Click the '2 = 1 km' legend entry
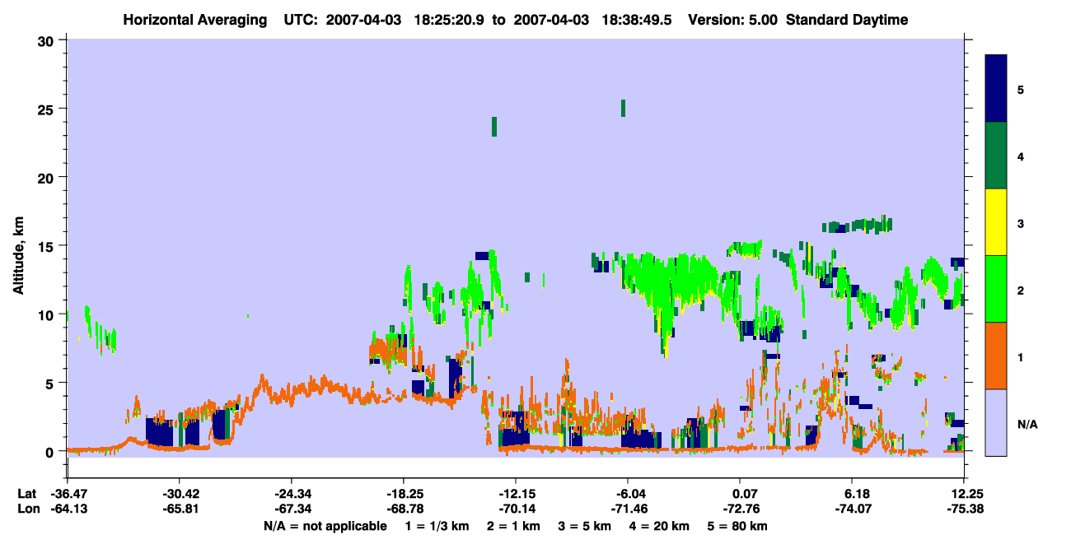 pyautogui.click(x=513, y=526)
